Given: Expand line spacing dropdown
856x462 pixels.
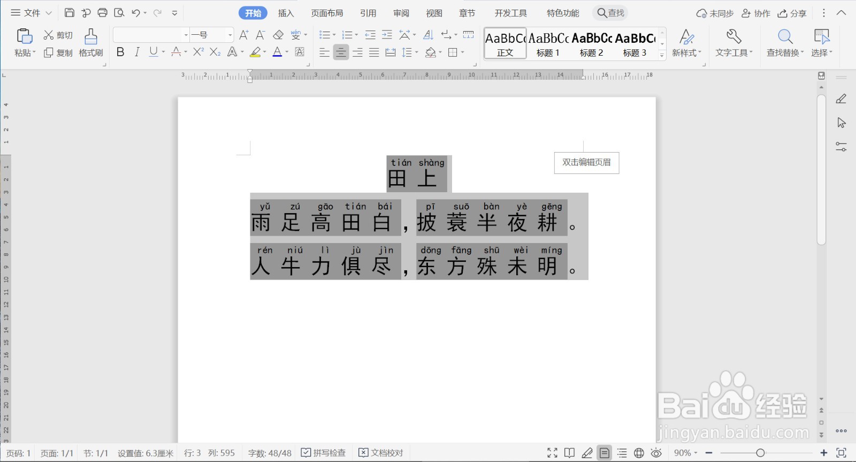Looking at the screenshot, I should tap(416, 52).
